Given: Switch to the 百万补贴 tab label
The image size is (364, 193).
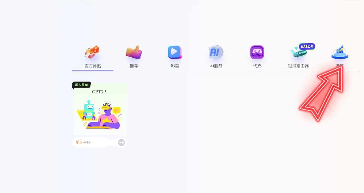Looking at the screenshot, I should tap(93, 66).
